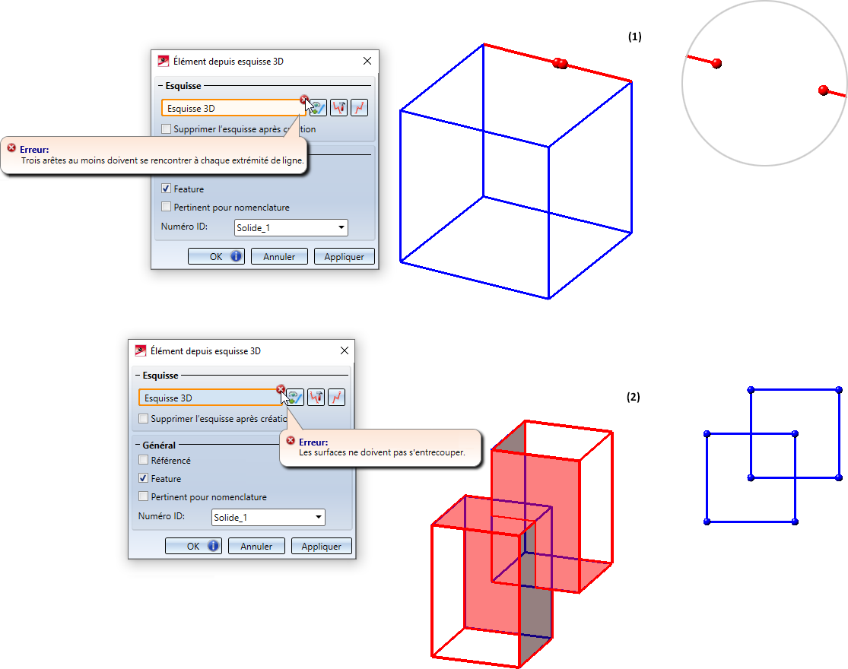The height and width of the screenshot is (669, 848).
Task: Uncheck Feature in the lower dialog
Action: tap(143, 478)
